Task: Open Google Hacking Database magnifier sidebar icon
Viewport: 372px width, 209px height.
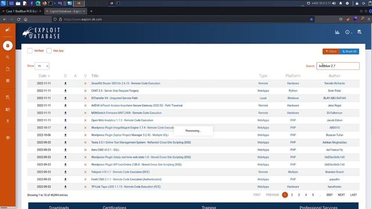Action: coord(8,57)
